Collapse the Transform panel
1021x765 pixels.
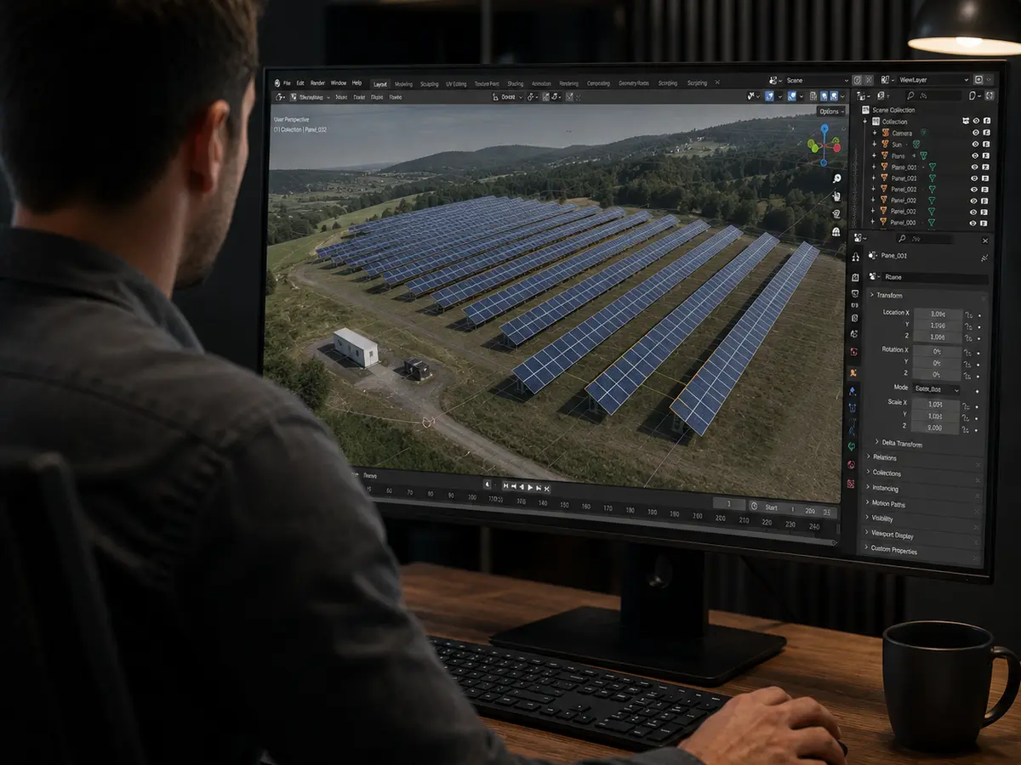[887, 296]
